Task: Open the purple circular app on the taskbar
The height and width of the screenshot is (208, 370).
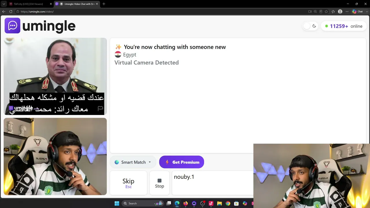Action: [x=194, y=203]
